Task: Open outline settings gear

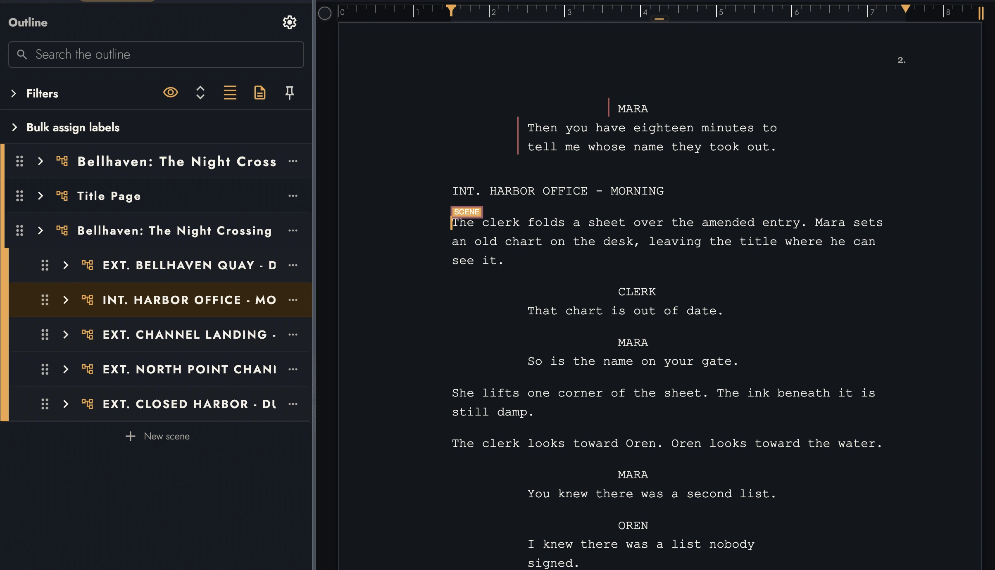Action: [289, 22]
